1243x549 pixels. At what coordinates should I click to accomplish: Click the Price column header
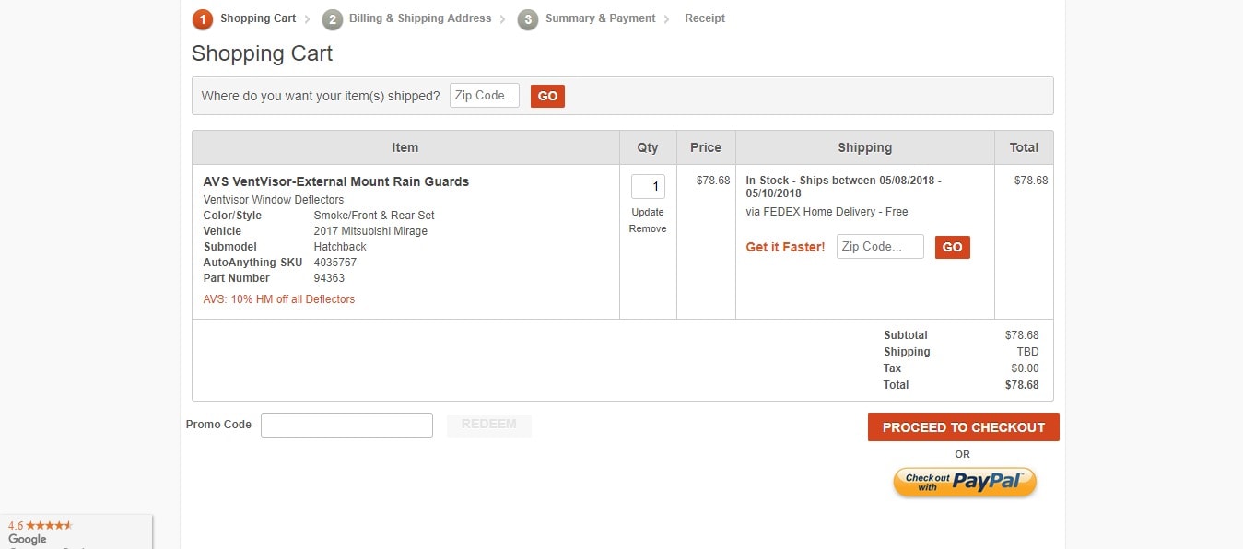point(706,147)
